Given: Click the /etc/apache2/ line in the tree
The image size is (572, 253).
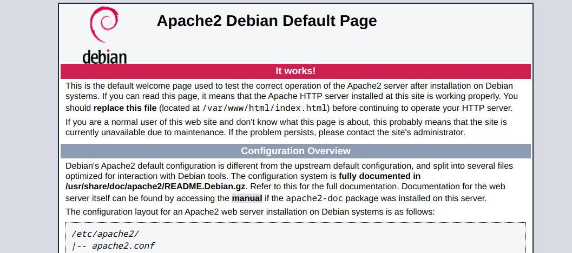Looking at the screenshot, I should (x=106, y=234).
